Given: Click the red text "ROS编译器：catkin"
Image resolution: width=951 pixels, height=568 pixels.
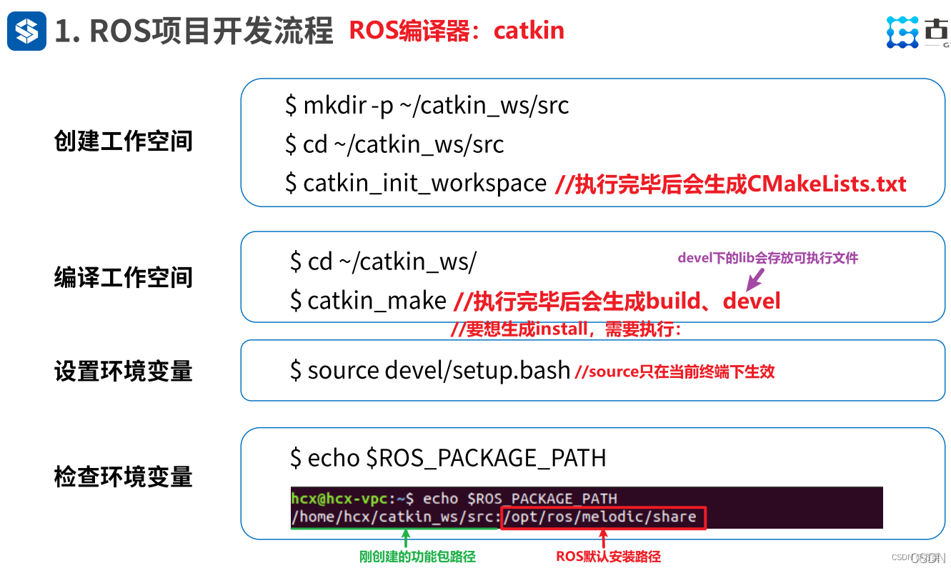Looking at the screenshot, I should pos(457,30).
